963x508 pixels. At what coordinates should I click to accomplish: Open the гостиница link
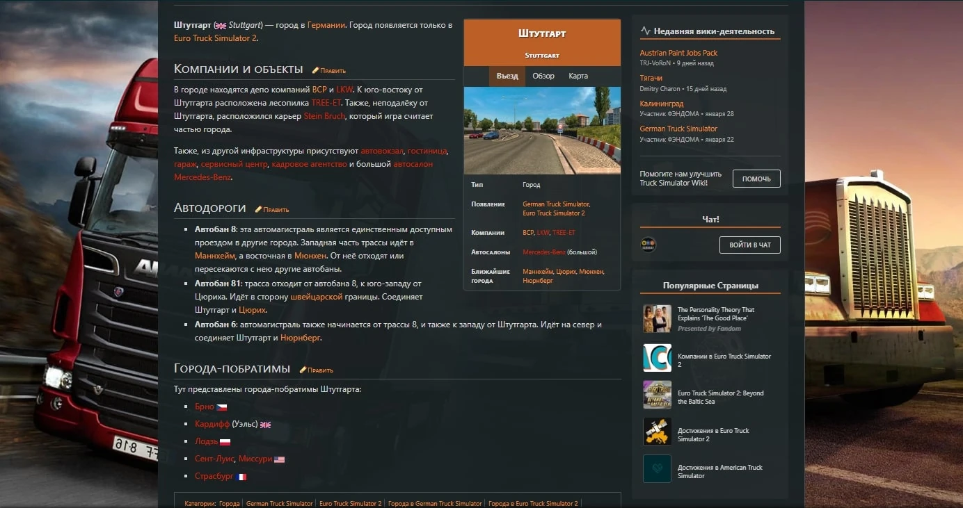coord(427,151)
